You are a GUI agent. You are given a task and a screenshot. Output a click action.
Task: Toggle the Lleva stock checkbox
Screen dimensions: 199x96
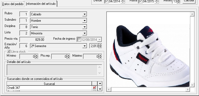9,51
